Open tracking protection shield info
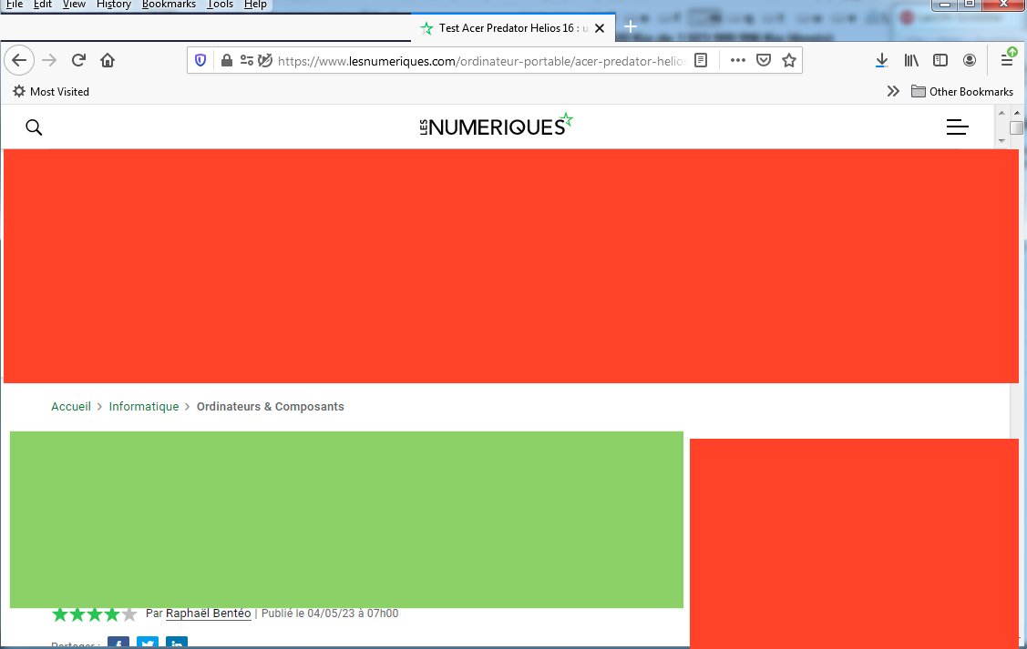1027x649 pixels. point(200,61)
